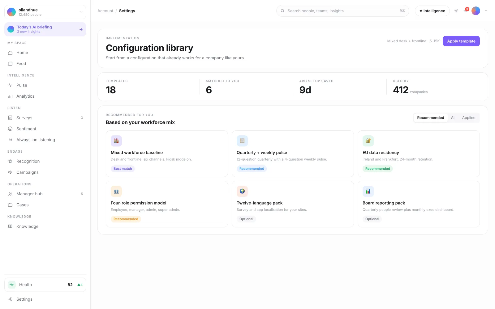The width and height of the screenshot is (495, 309).
Task: Toggle theme with the sun icon
Action: [x=456, y=11]
